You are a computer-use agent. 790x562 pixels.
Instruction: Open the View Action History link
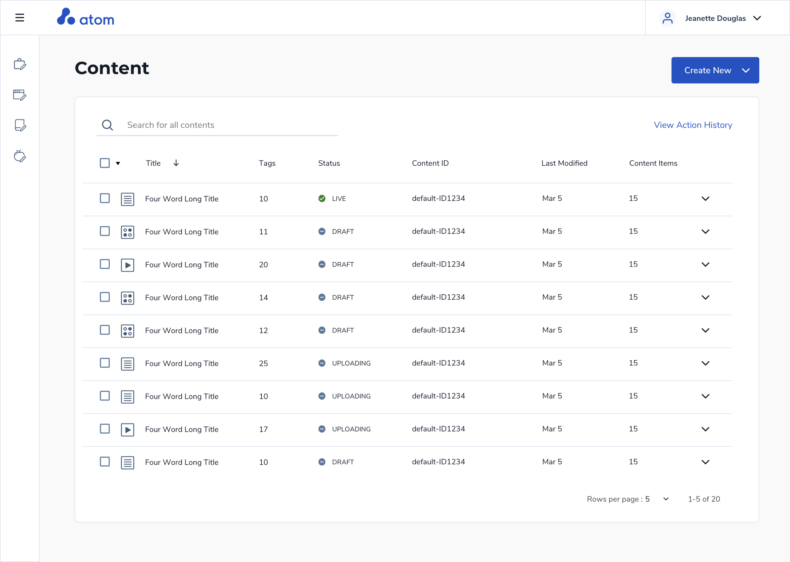(x=693, y=125)
